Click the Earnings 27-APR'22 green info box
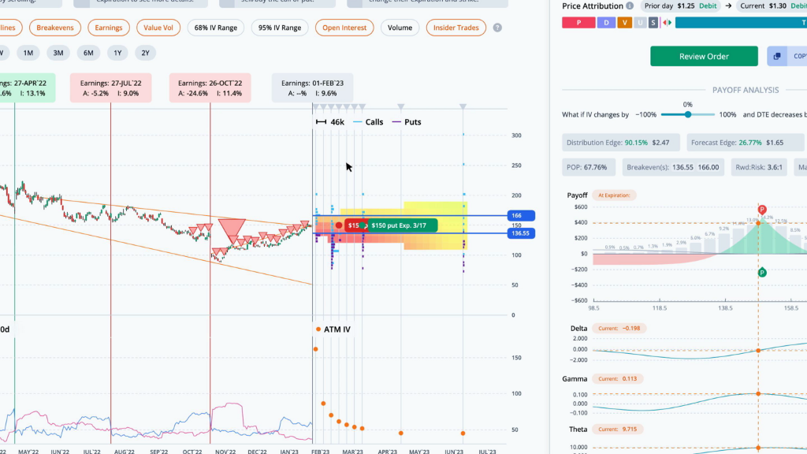The height and width of the screenshot is (454, 807). (28, 88)
